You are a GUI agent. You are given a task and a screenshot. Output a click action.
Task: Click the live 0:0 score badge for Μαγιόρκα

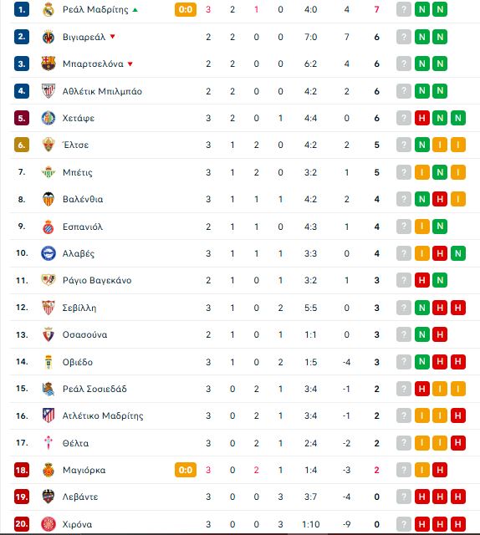[186, 470]
